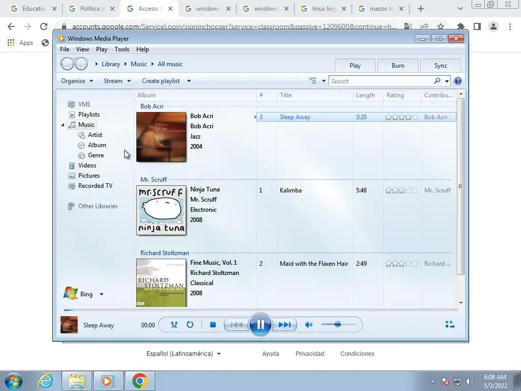Select Maid with the Flaxen Hair track

tap(356, 264)
